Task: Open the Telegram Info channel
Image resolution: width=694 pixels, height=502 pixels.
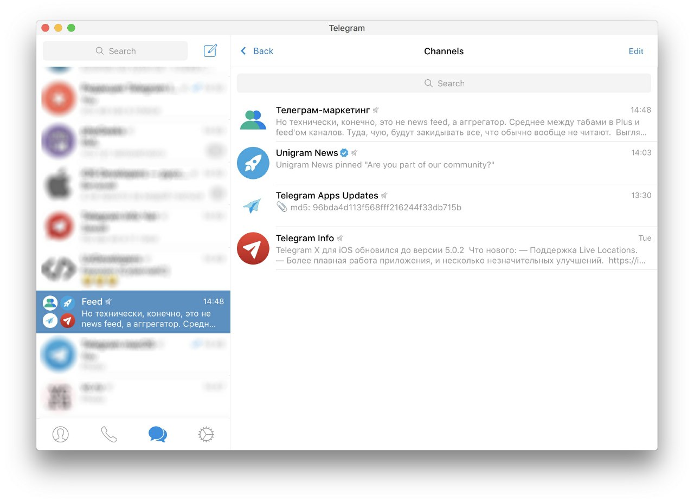Action: (x=444, y=248)
